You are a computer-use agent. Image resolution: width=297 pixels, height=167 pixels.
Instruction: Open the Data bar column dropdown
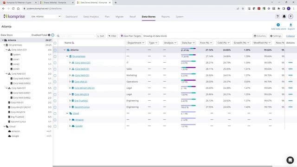(x=188, y=43)
